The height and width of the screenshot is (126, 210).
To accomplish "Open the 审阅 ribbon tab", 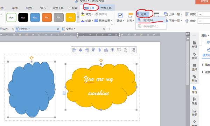I will click(15, 8).
